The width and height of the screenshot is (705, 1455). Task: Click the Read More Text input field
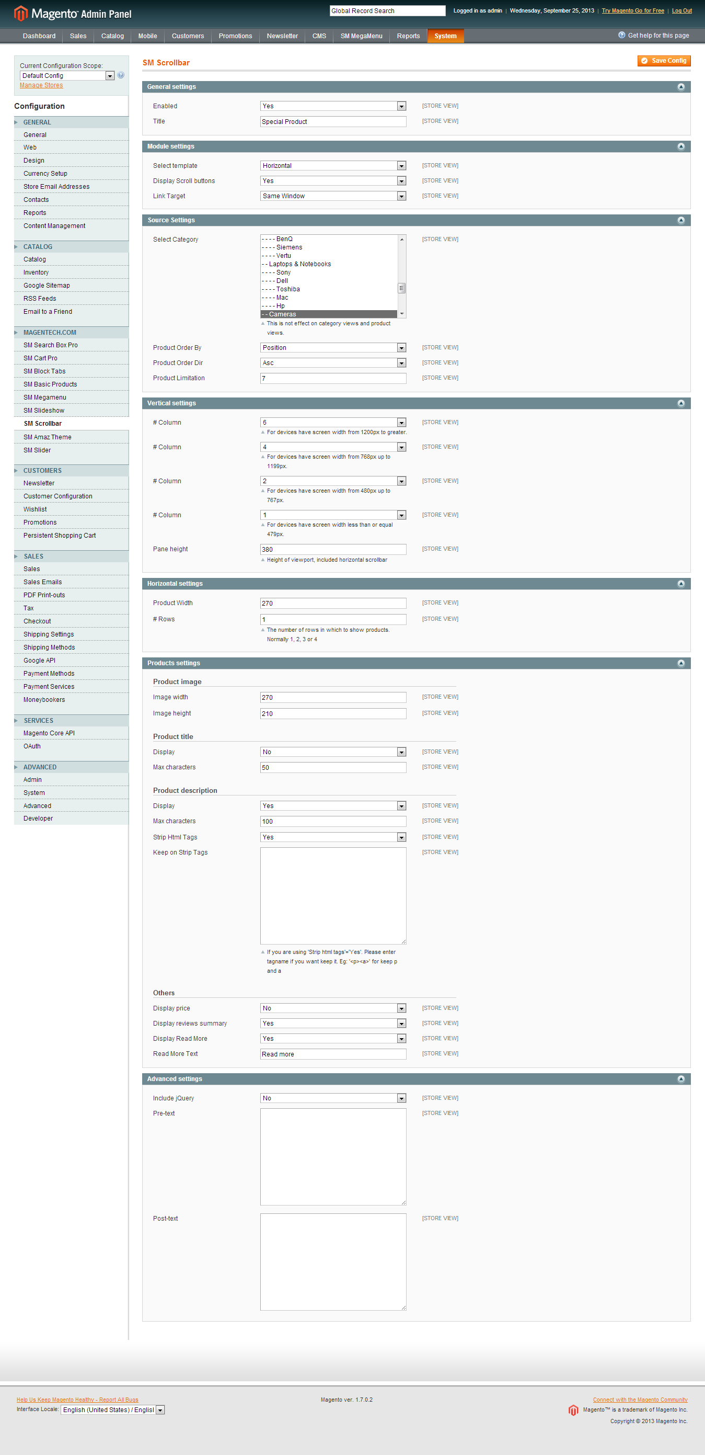click(x=333, y=1054)
